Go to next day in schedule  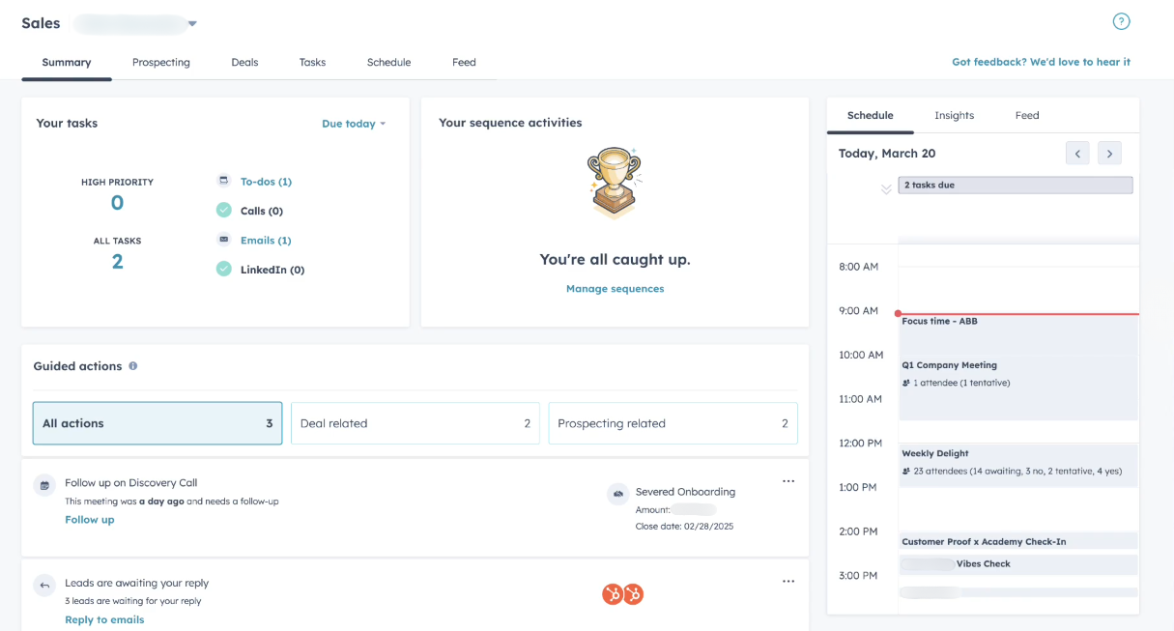[x=1109, y=153]
